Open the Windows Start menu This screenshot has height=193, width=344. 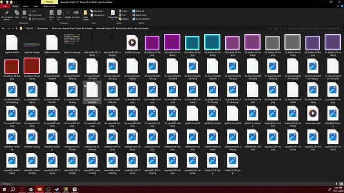pos(4,189)
